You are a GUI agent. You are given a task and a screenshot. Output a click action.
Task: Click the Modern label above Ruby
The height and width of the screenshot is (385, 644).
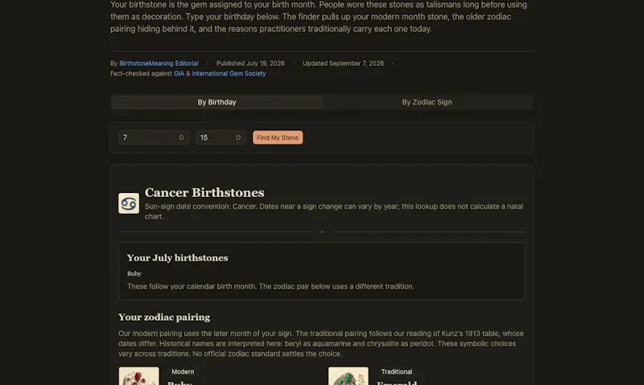pos(183,371)
